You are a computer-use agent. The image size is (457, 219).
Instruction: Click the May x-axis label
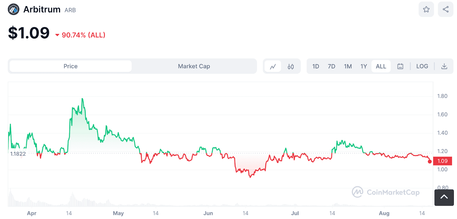coord(118,213)
